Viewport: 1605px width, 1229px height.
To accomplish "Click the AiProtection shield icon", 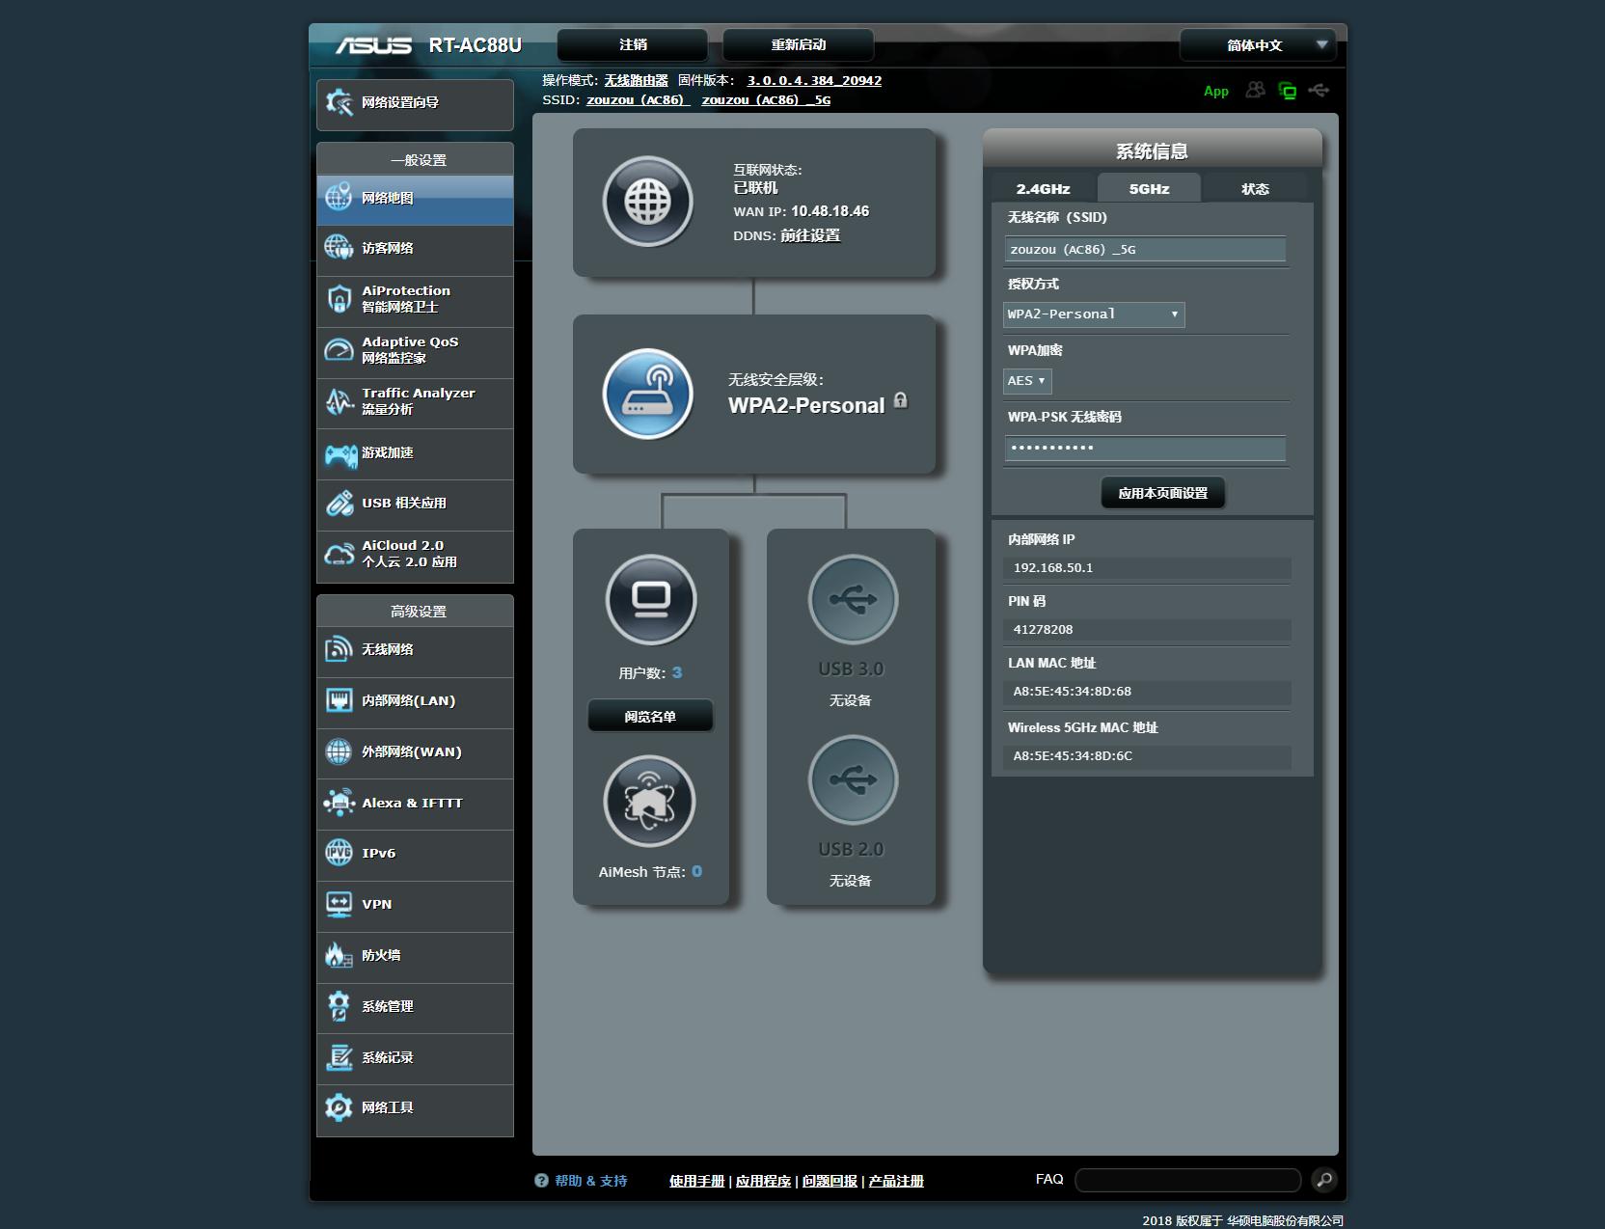I will click(x=339, y=299).
